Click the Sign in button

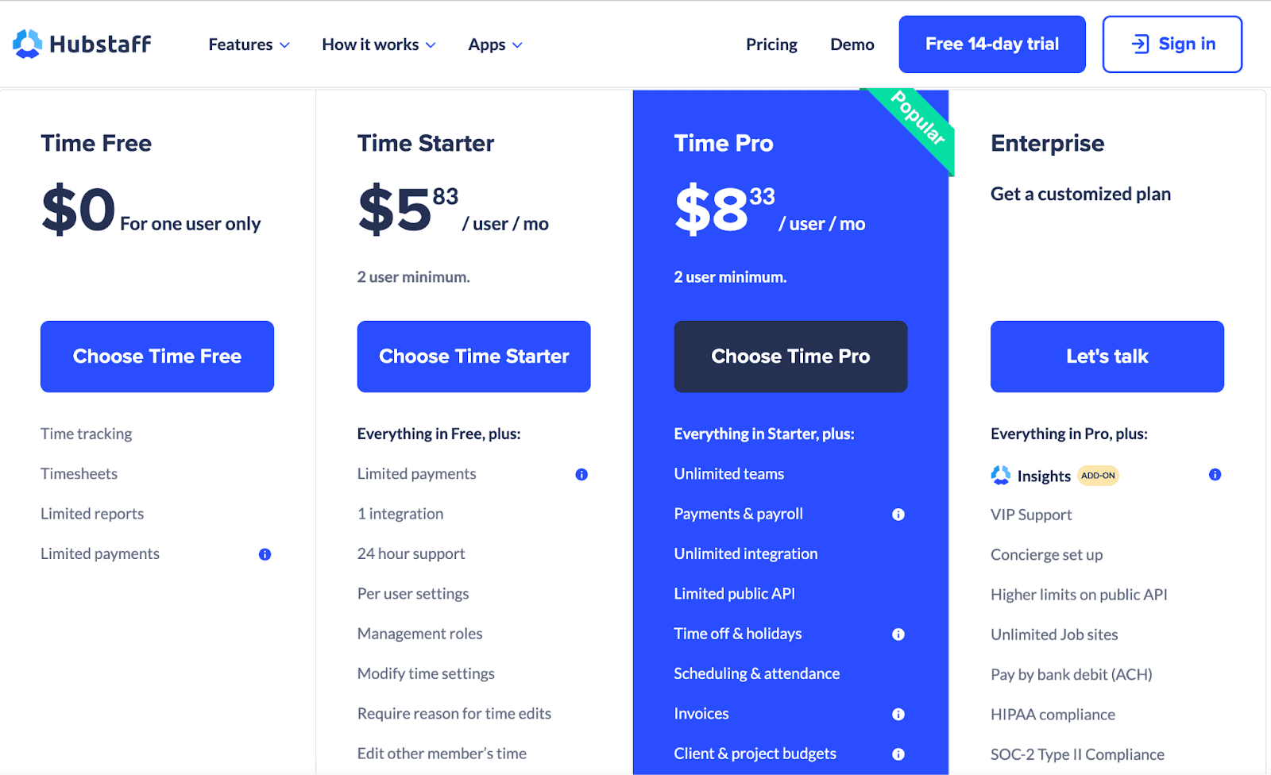(x=1172, y=44)
